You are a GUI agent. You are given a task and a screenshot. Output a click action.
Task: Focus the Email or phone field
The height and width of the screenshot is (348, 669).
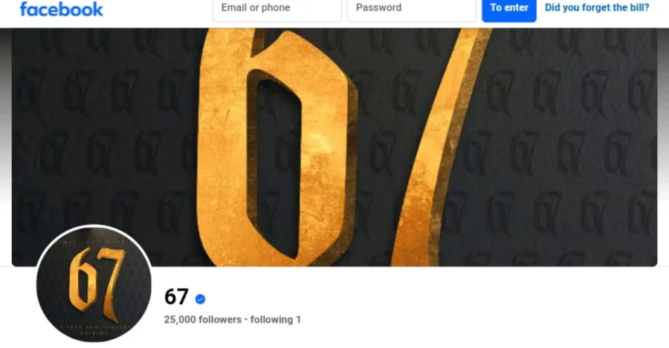(277, 8)
